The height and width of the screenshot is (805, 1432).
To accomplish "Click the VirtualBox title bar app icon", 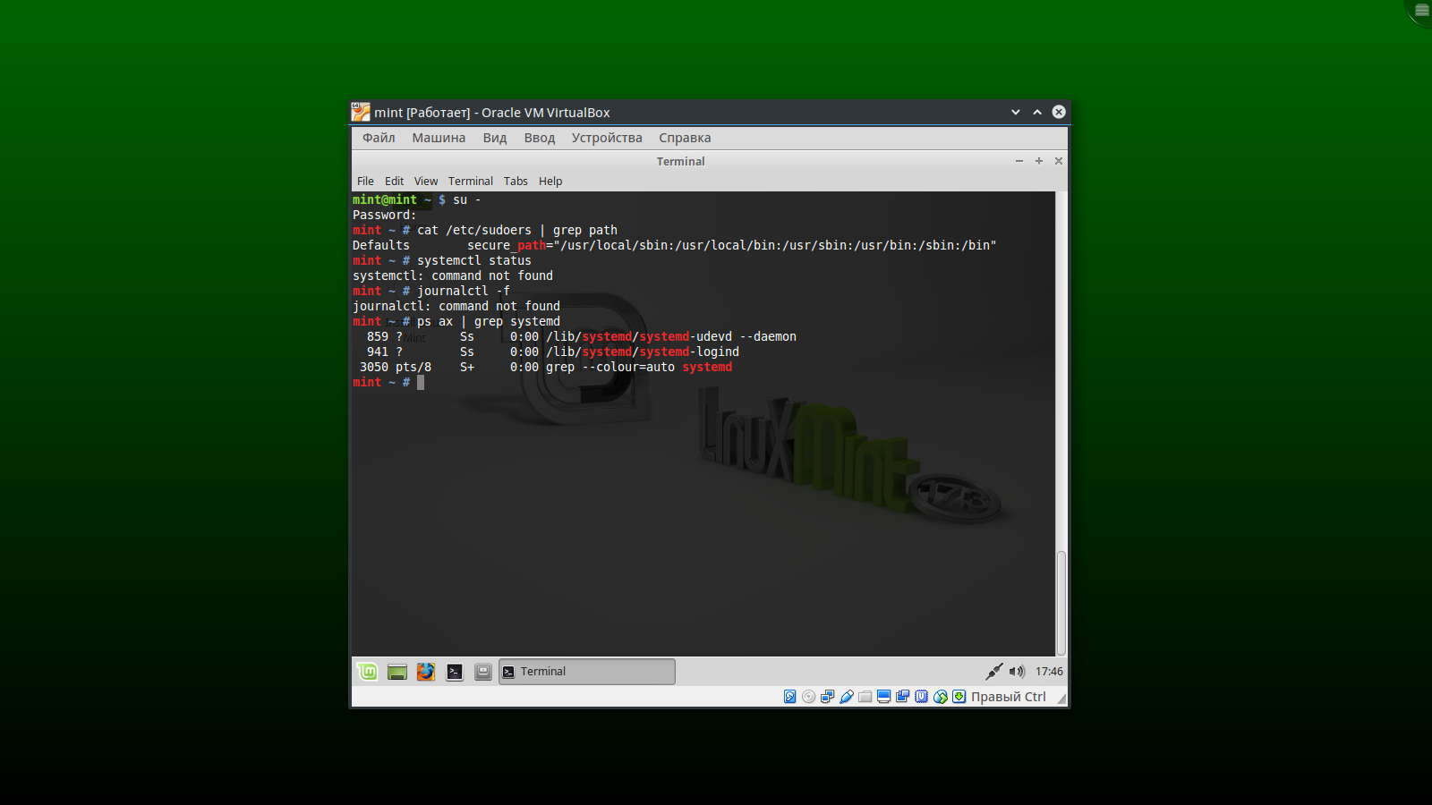I will (x=361, y=112).
